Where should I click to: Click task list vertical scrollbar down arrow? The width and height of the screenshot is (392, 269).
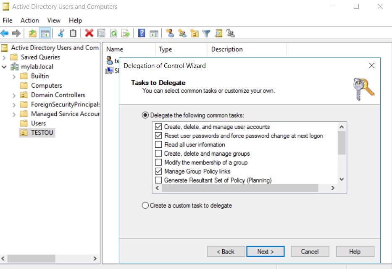tap(342, 179)
